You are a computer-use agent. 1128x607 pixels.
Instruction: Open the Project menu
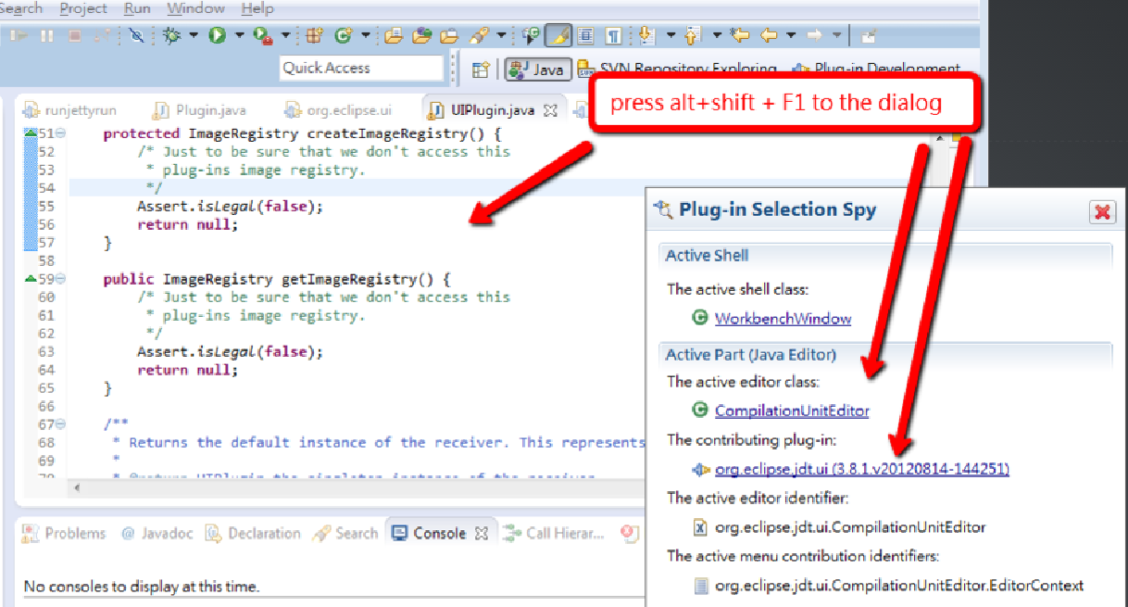[x=82, y=8]
